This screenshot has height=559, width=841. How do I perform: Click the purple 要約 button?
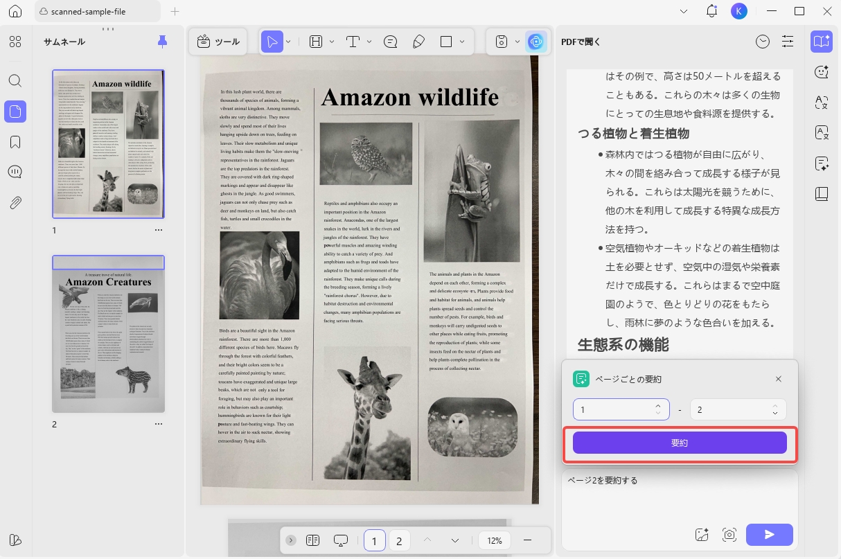click(680, 443)
